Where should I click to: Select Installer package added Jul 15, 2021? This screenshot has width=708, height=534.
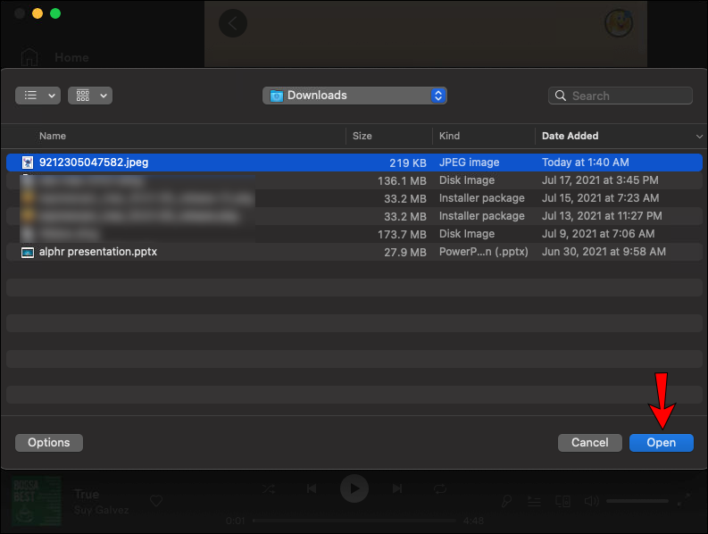click(354, 198)
